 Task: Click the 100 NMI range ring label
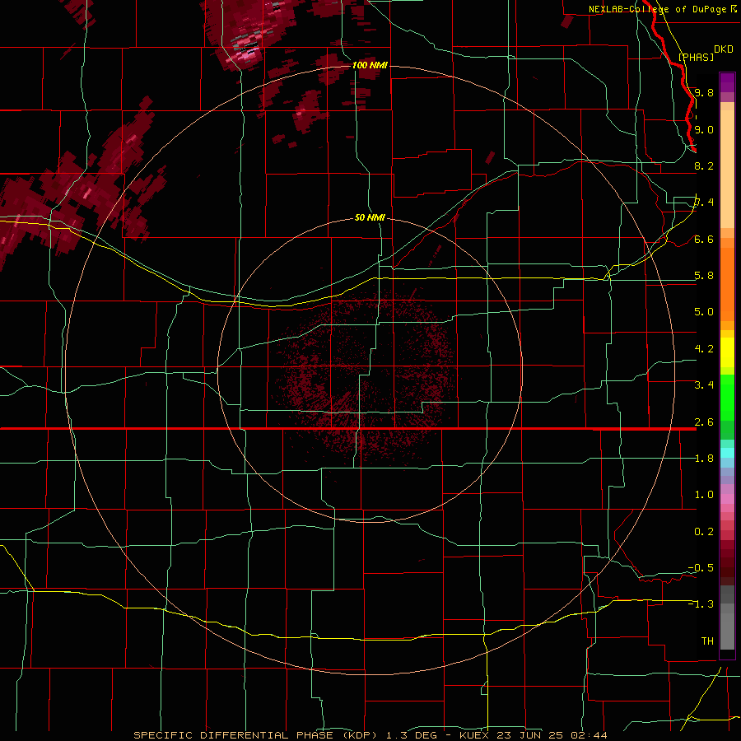370,65
